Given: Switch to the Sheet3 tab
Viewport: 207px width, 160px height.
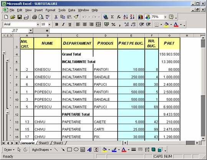Looking at the screenshot, I should point(43,143).
